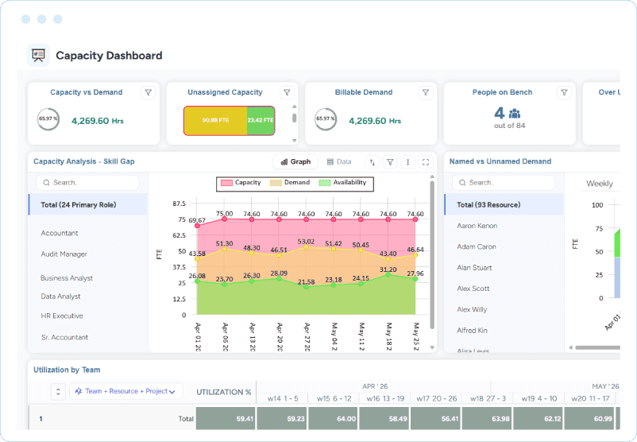
Task: Click the 4,269.60 Hrs value on Capacity vs Demand
Action: click(98, 121)
